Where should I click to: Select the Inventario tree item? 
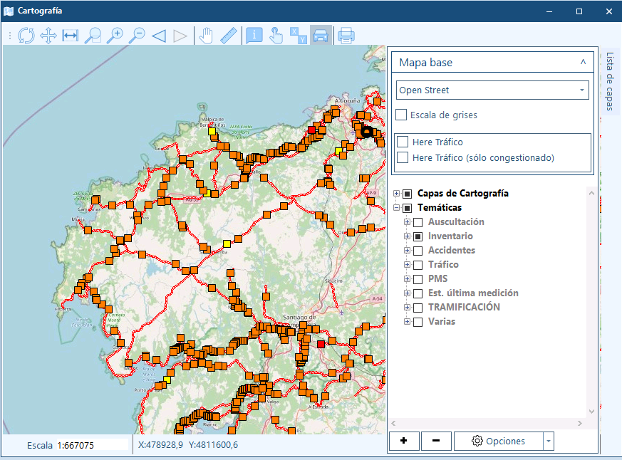coord(450,236)
